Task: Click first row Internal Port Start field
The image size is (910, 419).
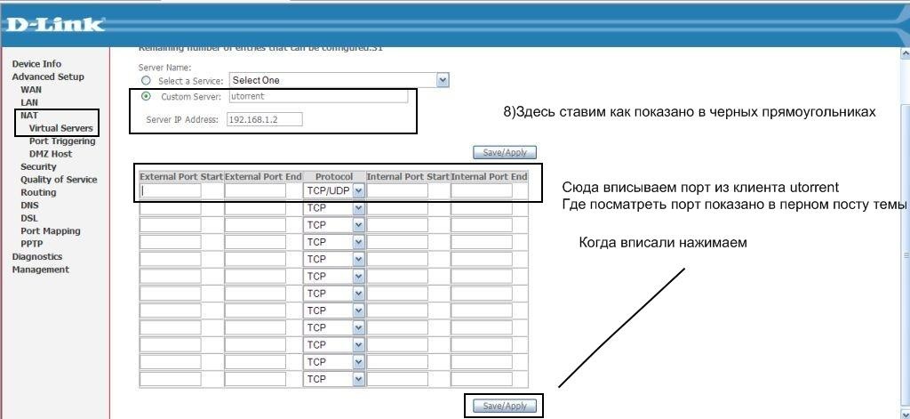Action: pyautogui.click(x=397, y=190)
